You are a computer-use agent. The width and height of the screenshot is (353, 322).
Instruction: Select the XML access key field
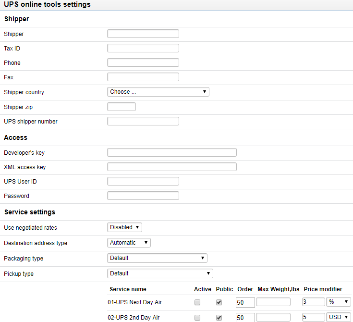(172, 167)
